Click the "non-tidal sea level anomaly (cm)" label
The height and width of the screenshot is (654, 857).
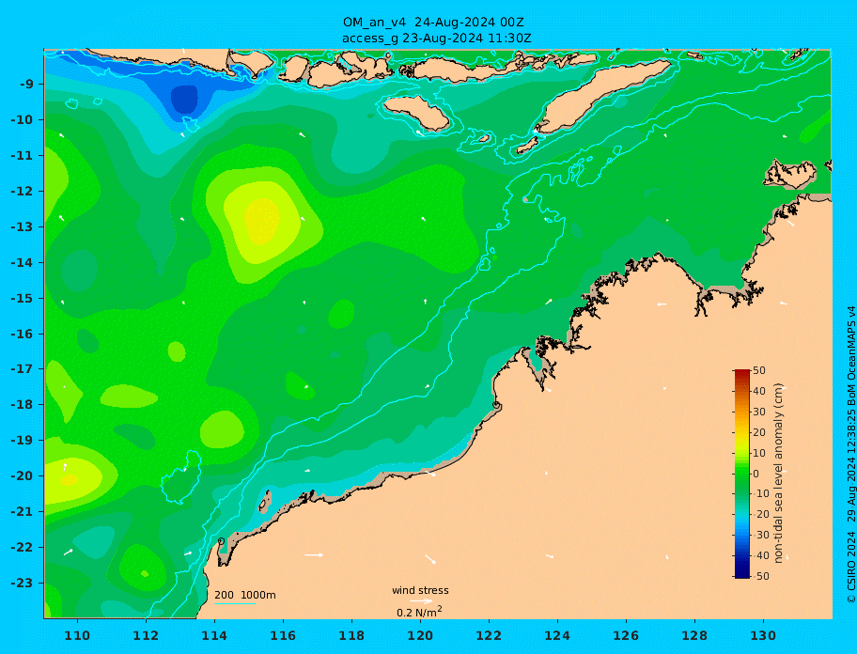(779, 474)
